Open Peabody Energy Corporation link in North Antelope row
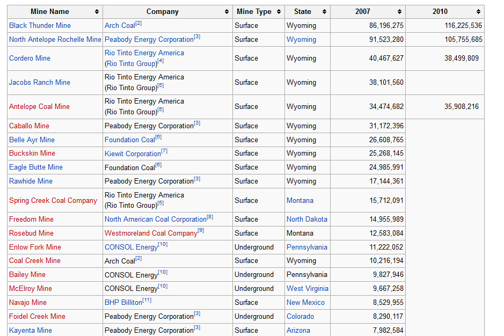This screenshot has height=336, width=504. (149, 40)
